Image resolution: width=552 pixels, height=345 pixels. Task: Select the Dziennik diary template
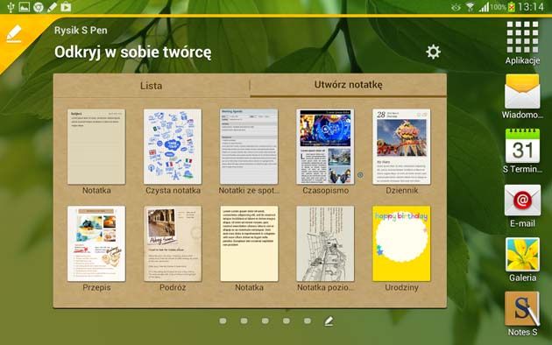point(401,151)
